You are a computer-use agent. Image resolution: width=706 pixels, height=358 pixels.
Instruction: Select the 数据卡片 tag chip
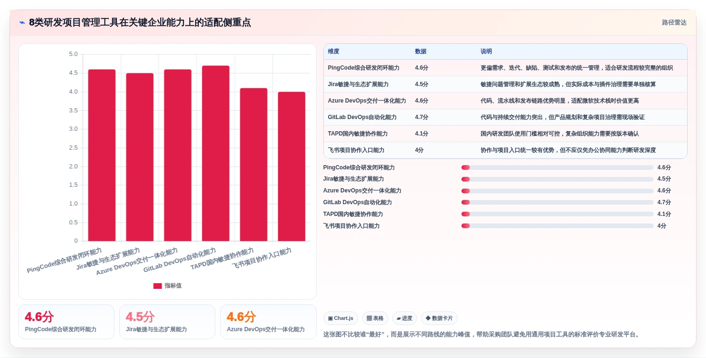pyautogui.click(x=439, y=318)
